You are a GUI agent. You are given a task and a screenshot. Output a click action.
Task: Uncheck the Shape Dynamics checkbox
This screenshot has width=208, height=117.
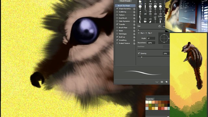(117, 8)
